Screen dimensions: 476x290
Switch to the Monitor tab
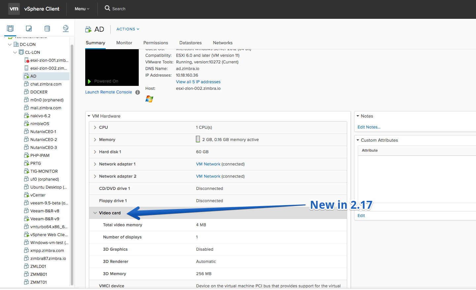click(x=124, y=43)
